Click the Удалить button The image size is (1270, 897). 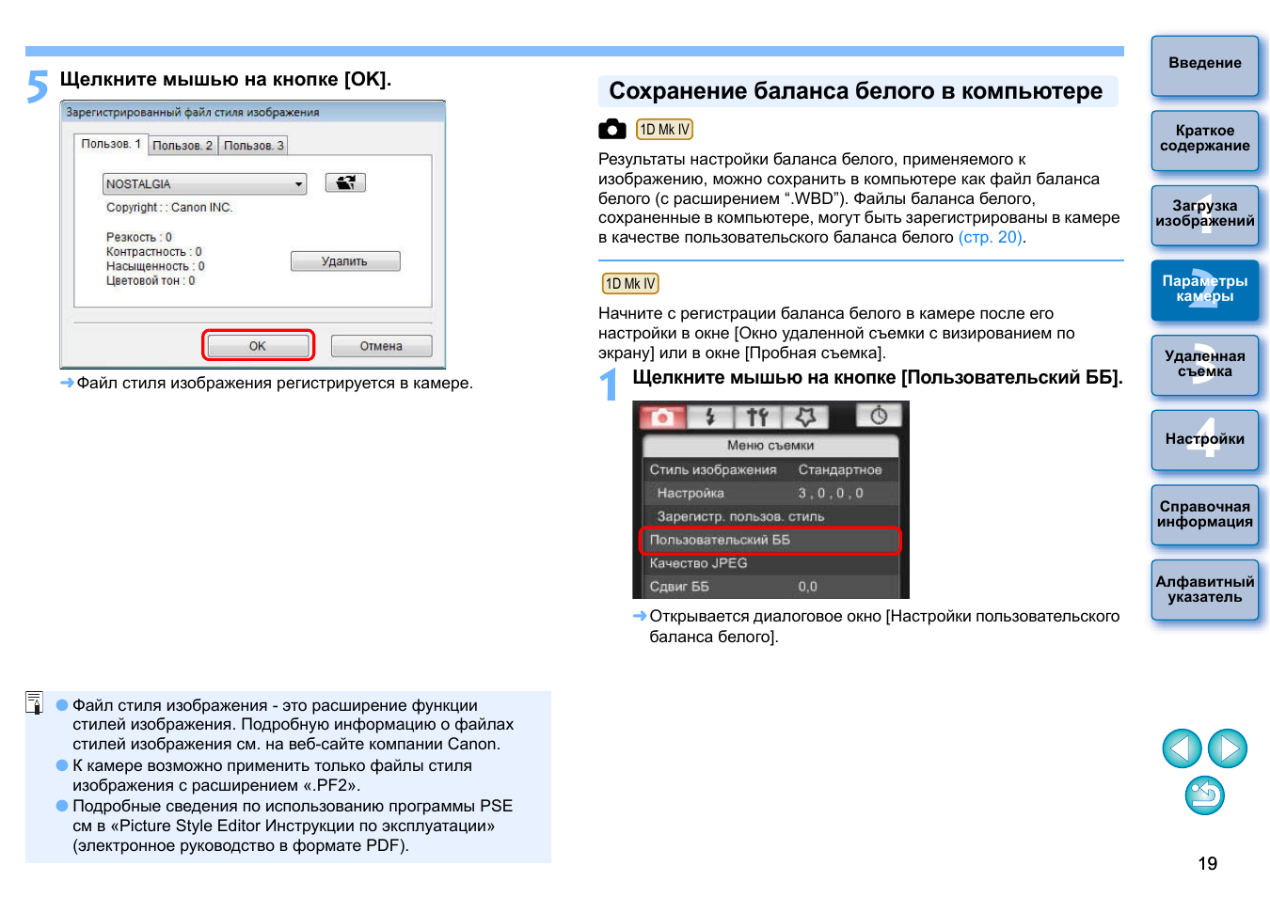pyautogui.click(x=345, y=261)
